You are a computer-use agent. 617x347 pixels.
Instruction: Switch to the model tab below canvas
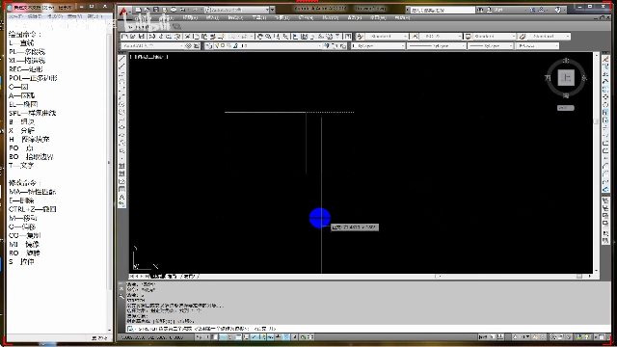(x=158, y=277)
